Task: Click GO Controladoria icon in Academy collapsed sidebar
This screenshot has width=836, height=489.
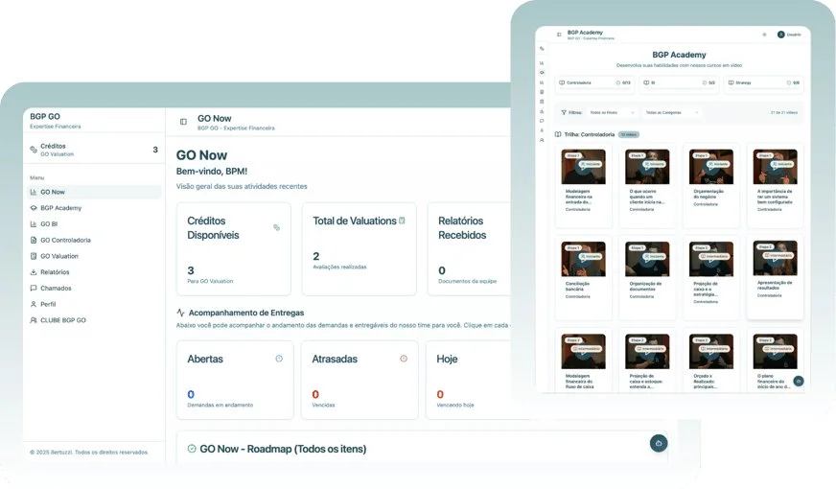Action: click(x=542, y=92)
